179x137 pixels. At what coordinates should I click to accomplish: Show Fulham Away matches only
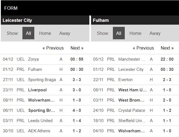click(155, 33)
